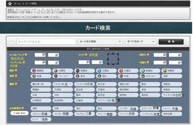
Task: Select the 永続 continuous icon button
Action: (128, 76)
